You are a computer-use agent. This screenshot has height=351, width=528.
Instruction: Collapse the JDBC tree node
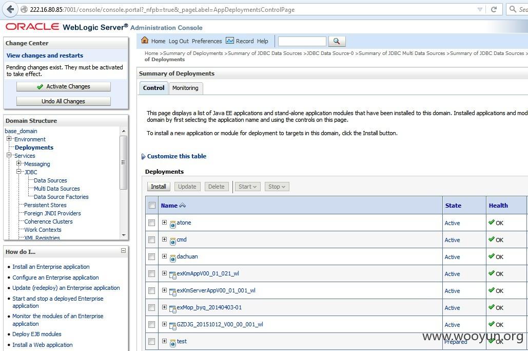19,171
